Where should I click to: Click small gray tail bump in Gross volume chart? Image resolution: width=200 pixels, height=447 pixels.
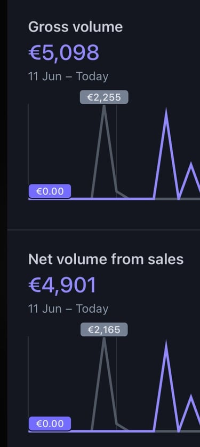[x=122, y=194]
